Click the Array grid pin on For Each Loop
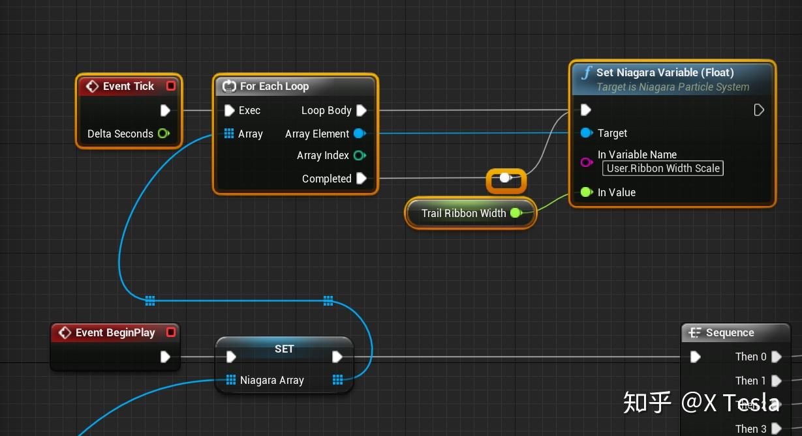The height and width of the screenshot is (436, 802). click(230, 133)
